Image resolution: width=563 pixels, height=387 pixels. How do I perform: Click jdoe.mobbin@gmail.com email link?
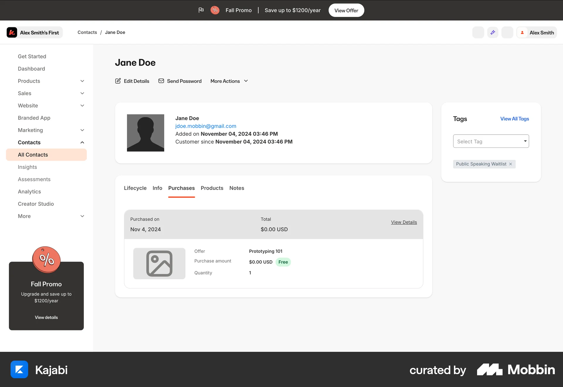[206, 126]
